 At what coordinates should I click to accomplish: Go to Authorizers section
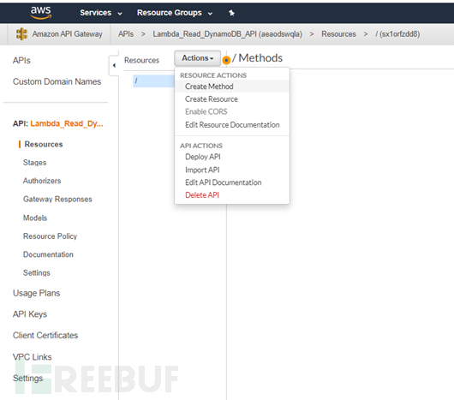(x=42, y=181)
